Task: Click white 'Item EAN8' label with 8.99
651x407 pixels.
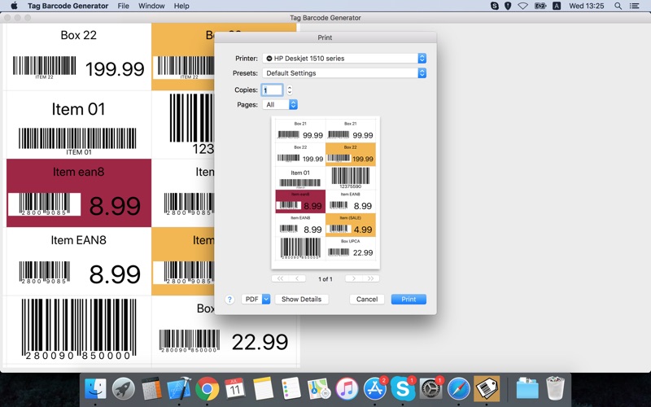Action: pos(78,261)
